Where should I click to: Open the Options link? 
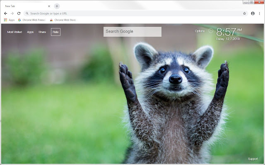(x=200, y=31)
